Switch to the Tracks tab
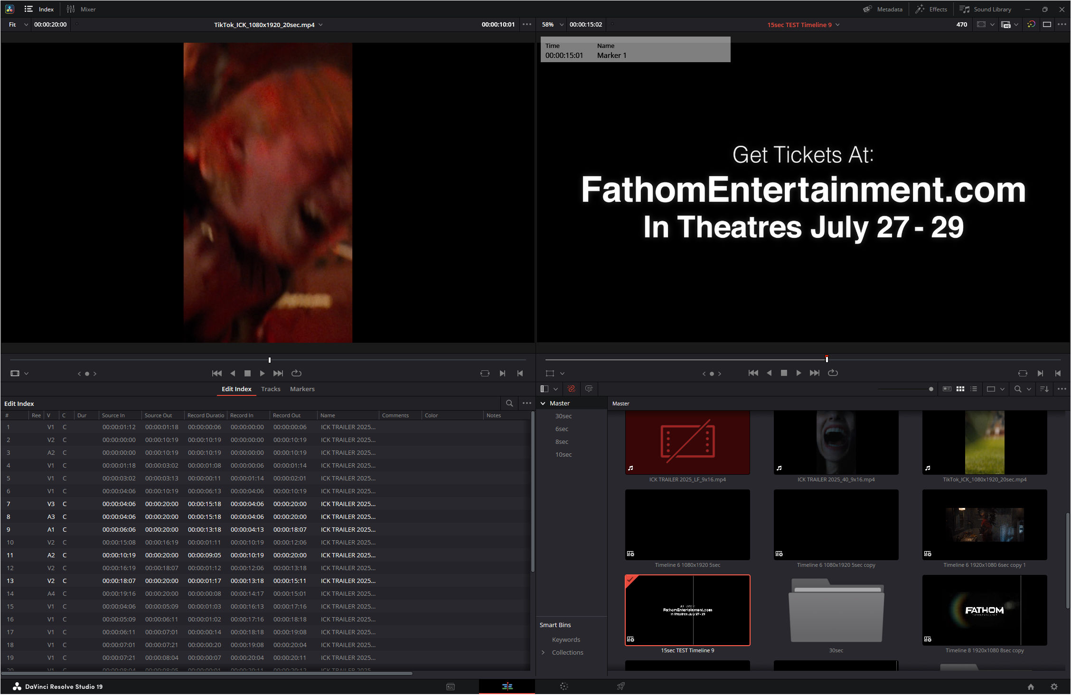The height and width of the screenshot is (695, 1071). (271, 389)
